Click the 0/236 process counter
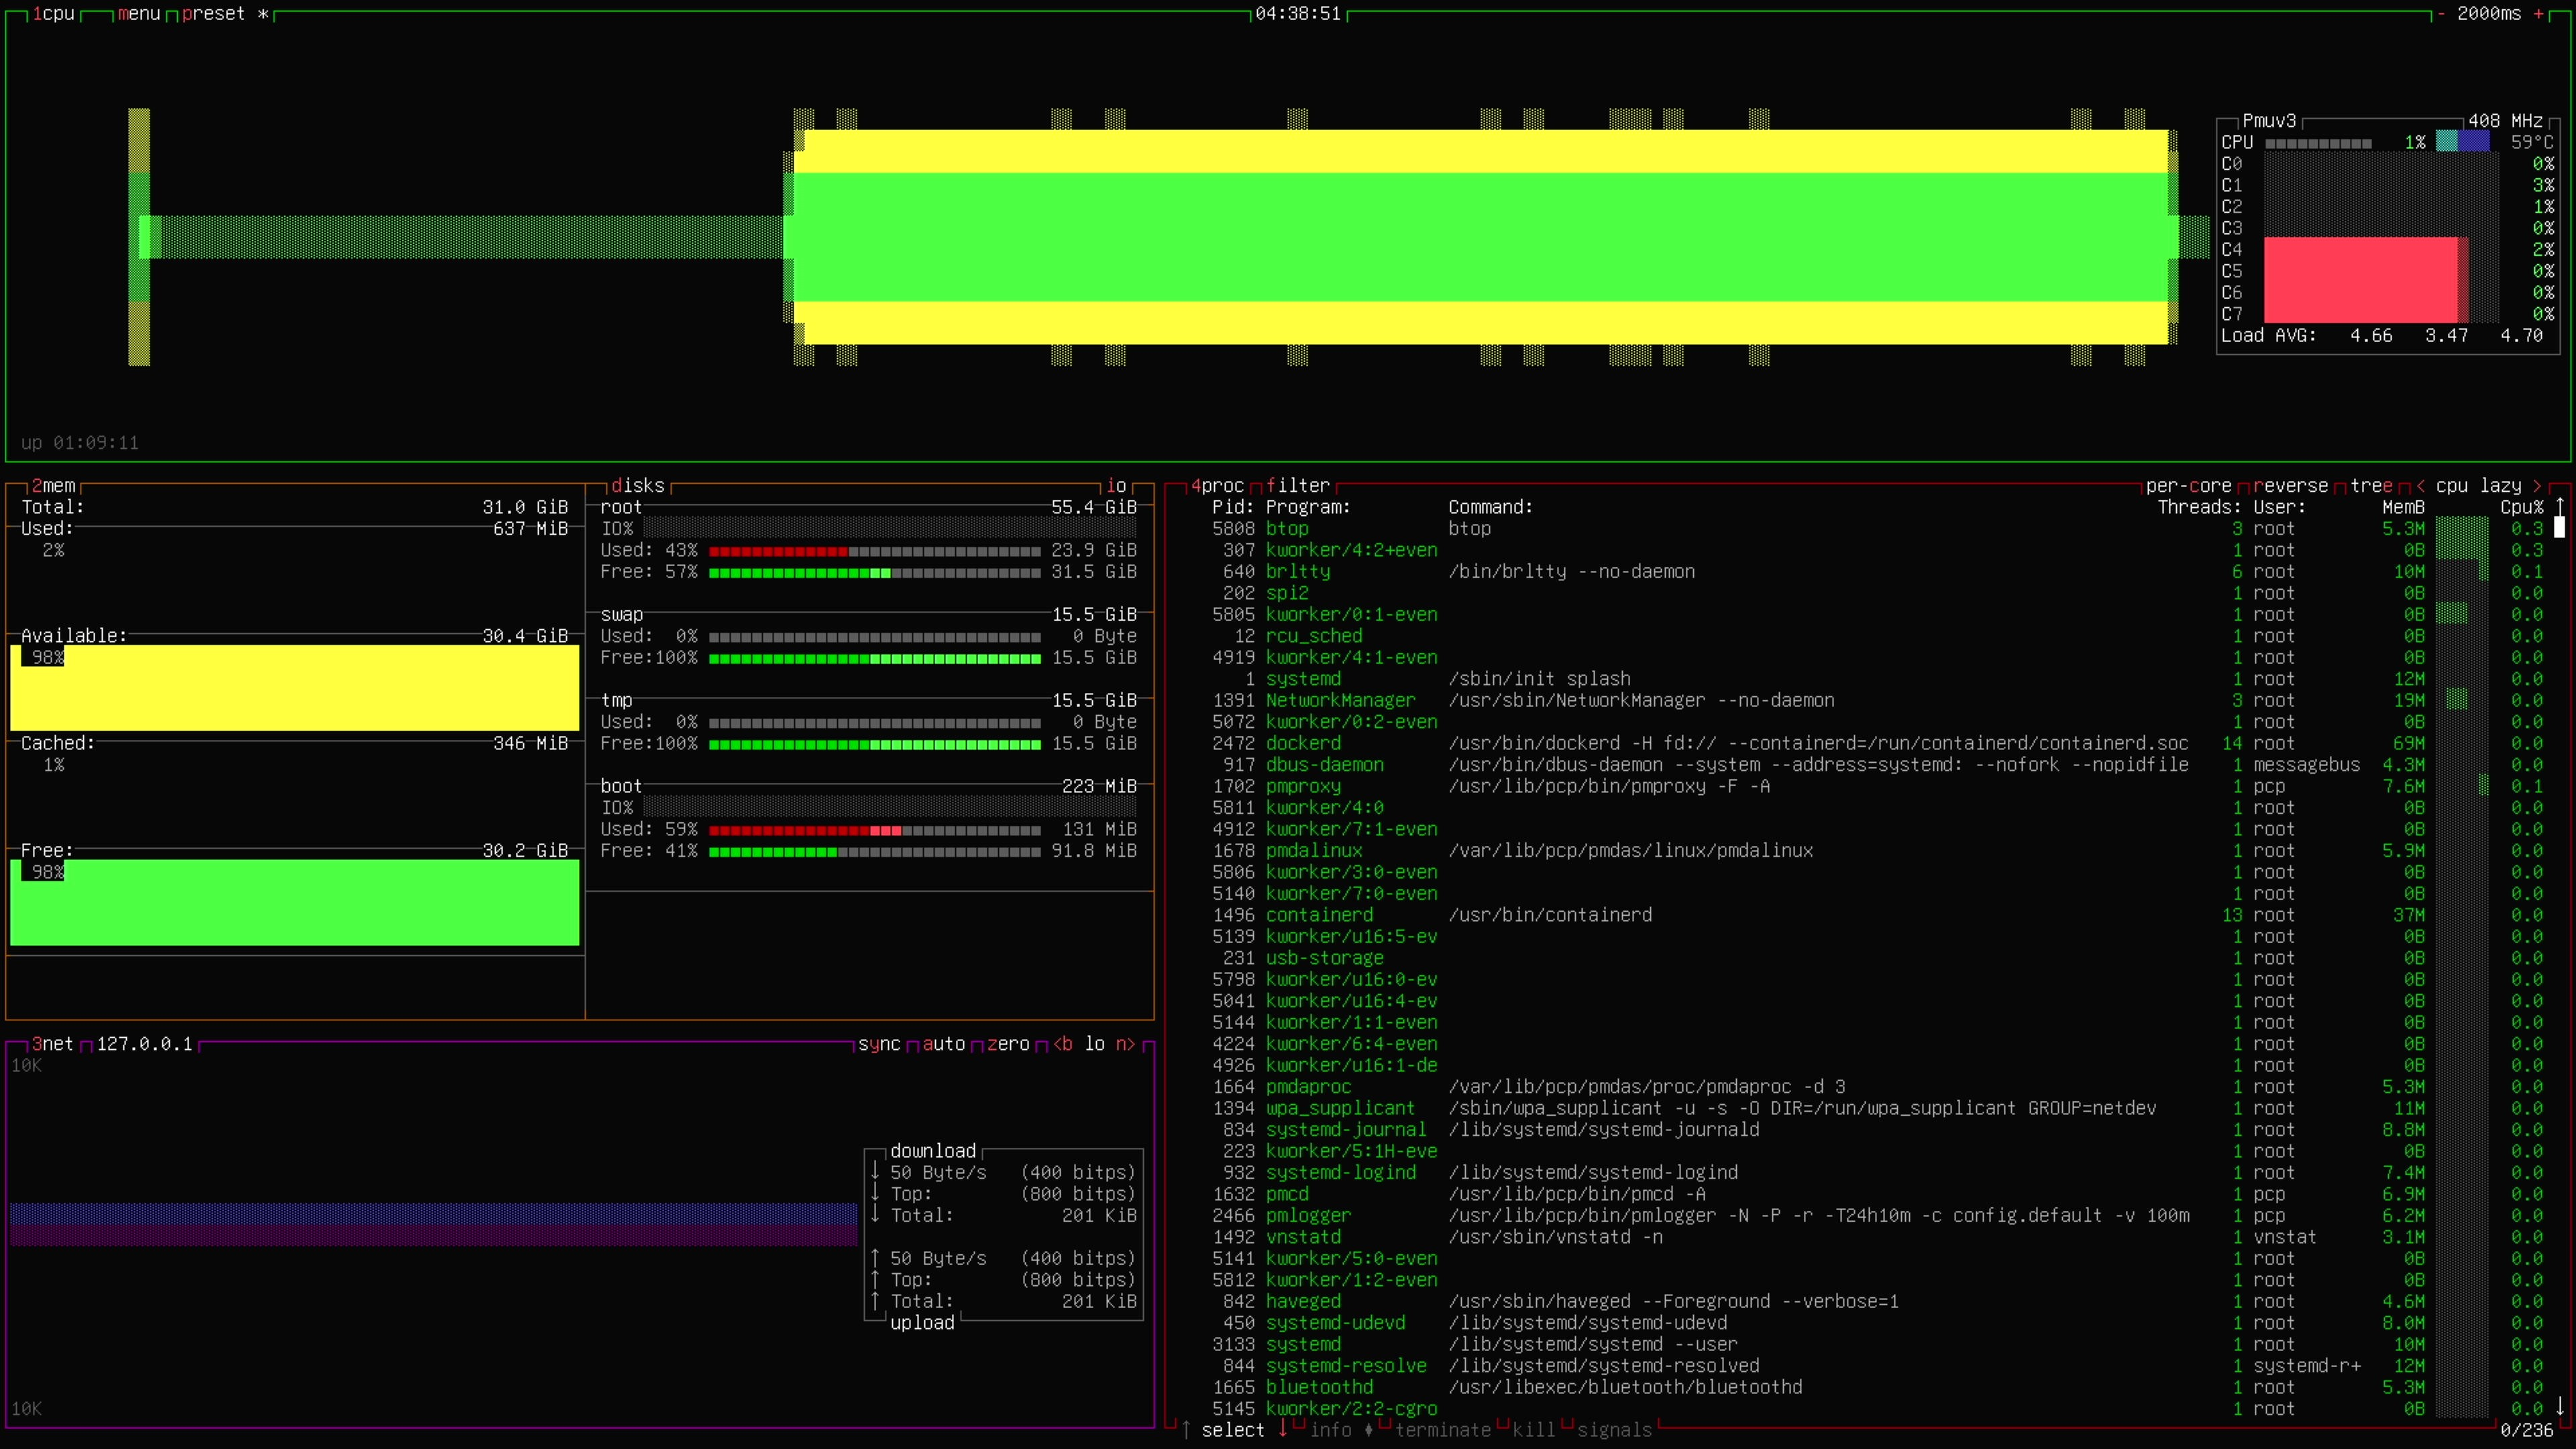 (x=2526, y=1430)
